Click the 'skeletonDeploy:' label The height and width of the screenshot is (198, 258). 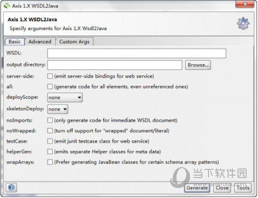[25, 109]
